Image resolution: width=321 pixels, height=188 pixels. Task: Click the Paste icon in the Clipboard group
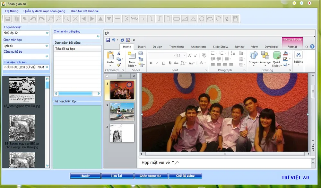tap(110, 56)
